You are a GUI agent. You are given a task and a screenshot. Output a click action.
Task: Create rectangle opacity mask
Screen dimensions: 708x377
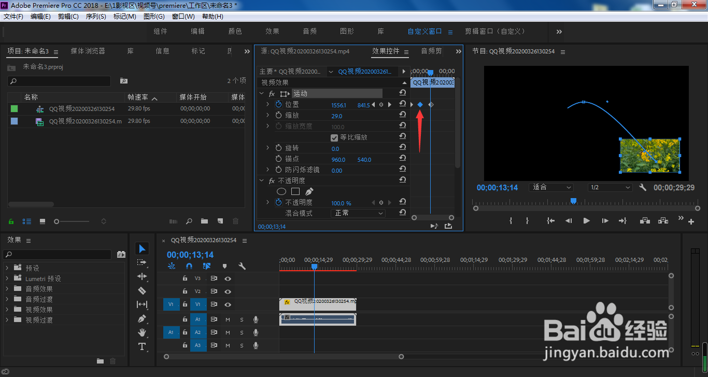(x=295, y=191)
